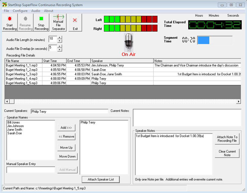Image resolution: width=247 pixels, height=193 pixels.
Task: Click the red X Exit button
Action: pyautogui.click(x=75, y=23)
